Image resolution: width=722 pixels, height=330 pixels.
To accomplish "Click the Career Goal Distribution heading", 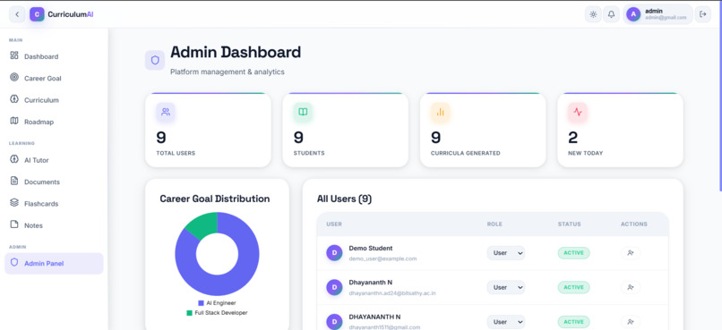I will [x=215, y=199].
